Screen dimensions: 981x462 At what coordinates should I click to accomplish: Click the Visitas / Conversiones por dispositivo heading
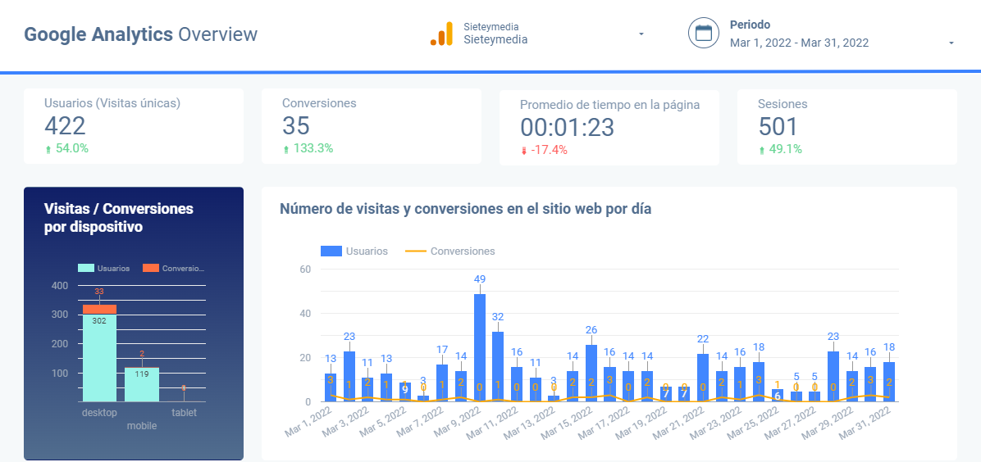coord(119,218)
